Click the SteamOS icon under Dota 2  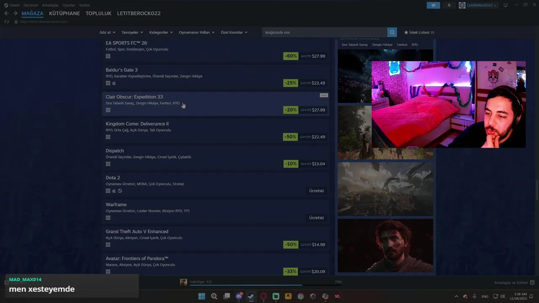click(x=120, y=191)
